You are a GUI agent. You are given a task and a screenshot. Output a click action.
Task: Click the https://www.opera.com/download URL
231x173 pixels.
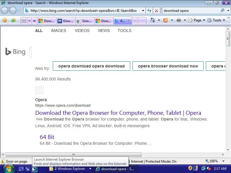pyautogui.click(x=63, y=105)
